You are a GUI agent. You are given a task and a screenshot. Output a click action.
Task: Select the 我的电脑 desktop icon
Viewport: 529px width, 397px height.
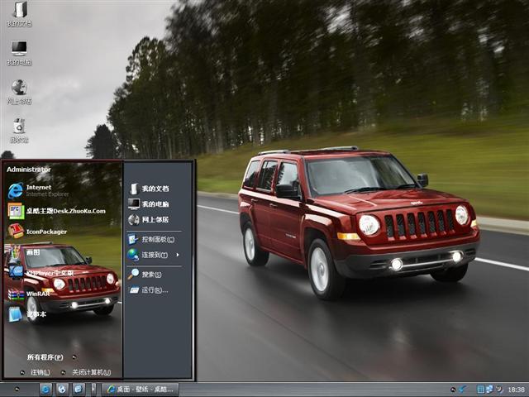point(19,51)
